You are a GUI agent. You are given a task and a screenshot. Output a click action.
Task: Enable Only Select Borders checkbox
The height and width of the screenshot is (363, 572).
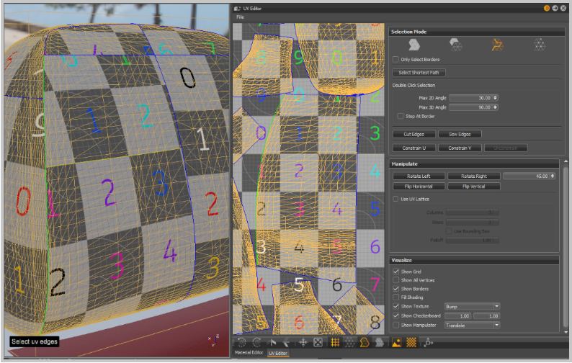(x=396, y=60)
